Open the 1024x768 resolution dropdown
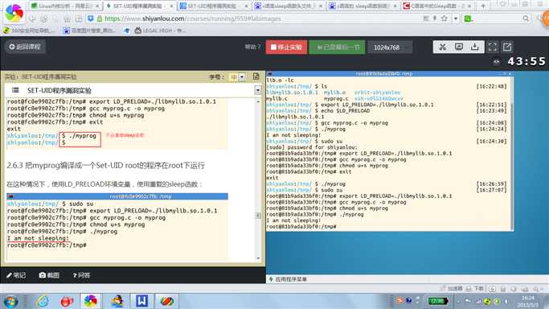The height and width of the screenshot is (309, 549). (x=389, y=47)
